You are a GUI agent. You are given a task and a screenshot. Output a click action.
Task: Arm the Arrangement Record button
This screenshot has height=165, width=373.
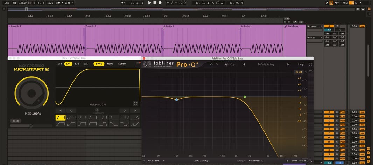point(160,2)
